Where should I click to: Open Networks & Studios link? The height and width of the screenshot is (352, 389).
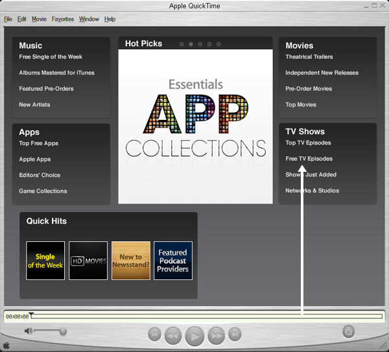point(312,191)
